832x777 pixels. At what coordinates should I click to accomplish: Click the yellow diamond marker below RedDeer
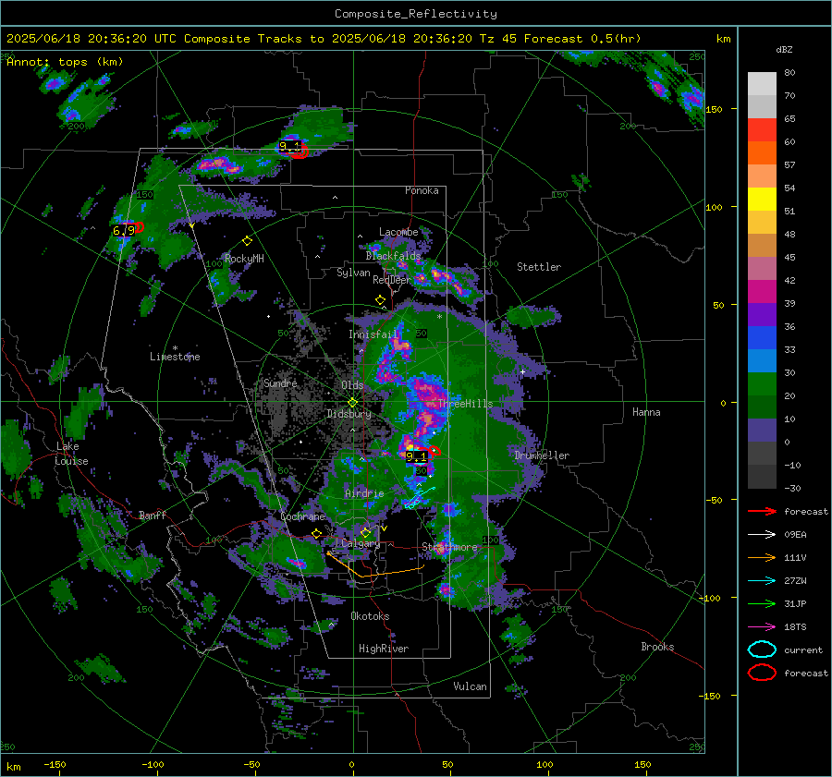pyautogui.click(x=380, y=300)
